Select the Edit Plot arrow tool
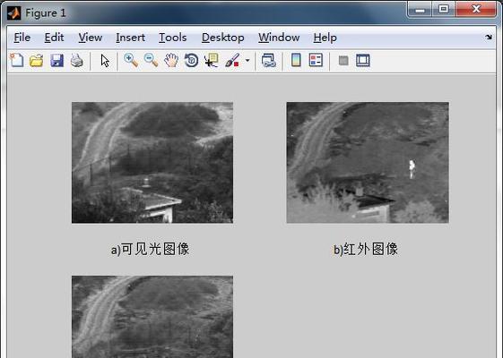503x358 pixels. (105, 60)
